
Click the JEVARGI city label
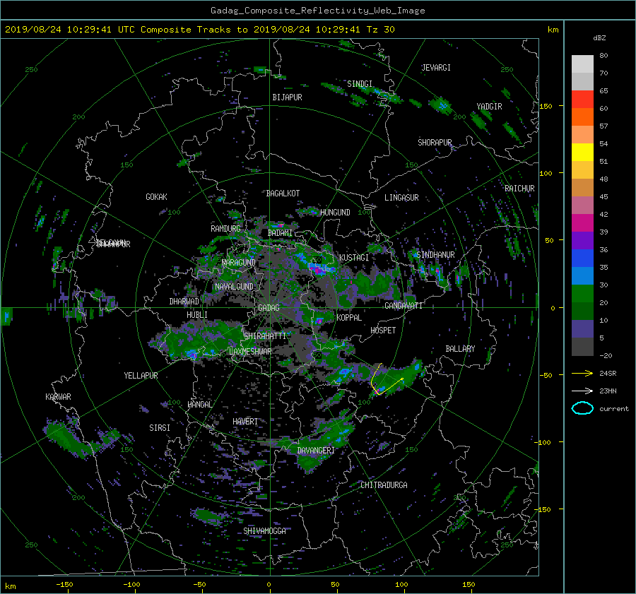(x=436, y=68)
